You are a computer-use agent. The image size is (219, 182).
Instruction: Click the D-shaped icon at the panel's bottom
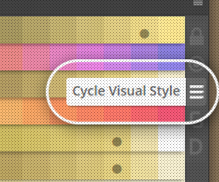click(x=197, y=146)
